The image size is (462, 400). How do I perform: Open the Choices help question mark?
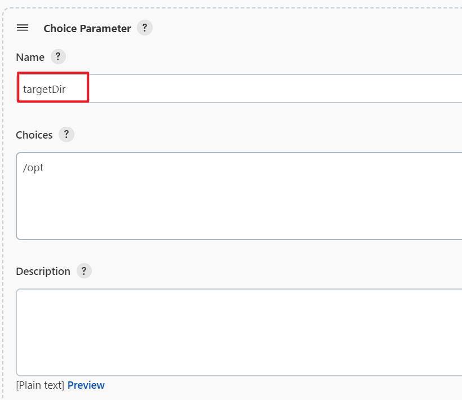(x=66, y=135)
